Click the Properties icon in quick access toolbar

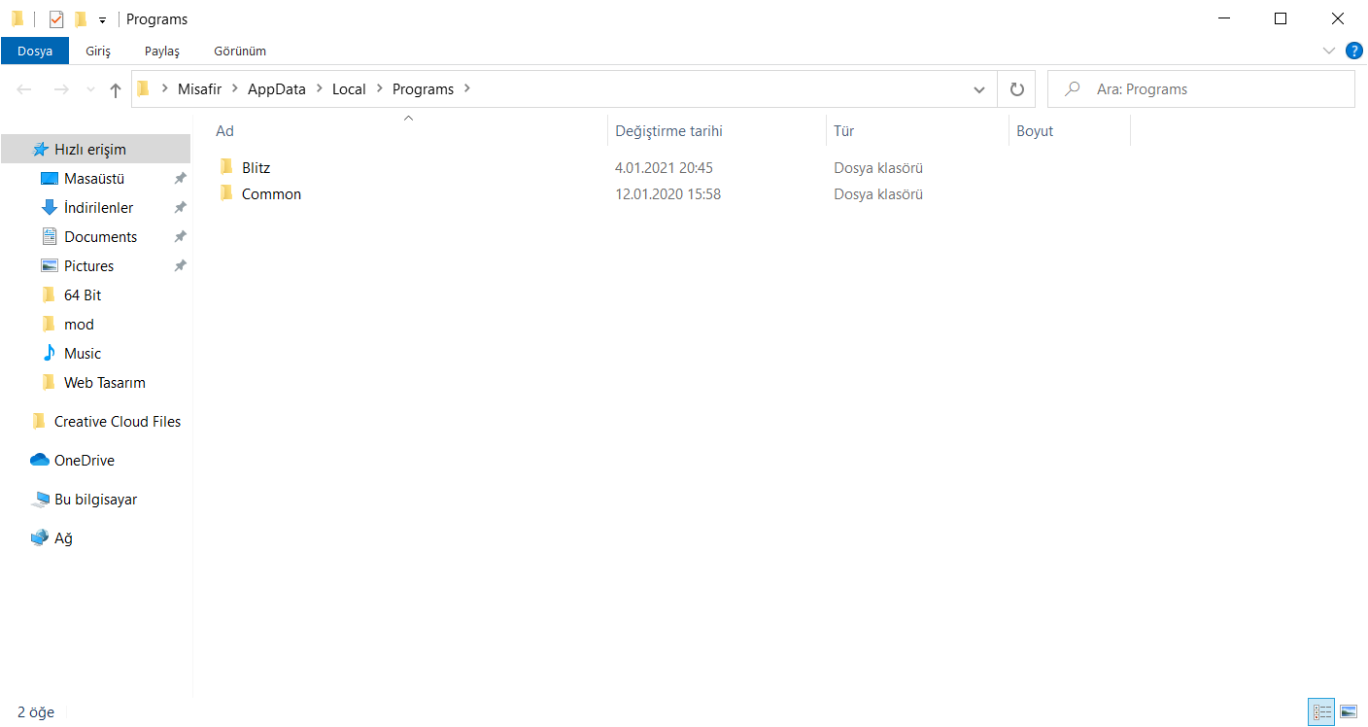[x=56, y=19]
